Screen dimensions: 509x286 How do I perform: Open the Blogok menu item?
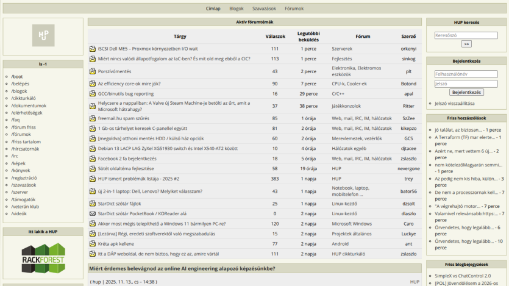pyautogui.click(x=237, y=9)
